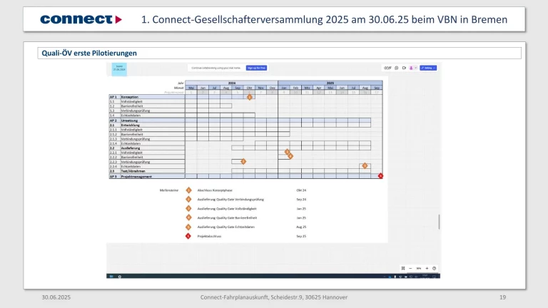The width and height of the screenshot is (548, 308).
Task: Click the Feb month header
Action: pos(295,88)
